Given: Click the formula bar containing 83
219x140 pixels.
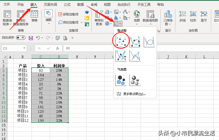Looking at the screenshot, I should click(x=141, y=48).
